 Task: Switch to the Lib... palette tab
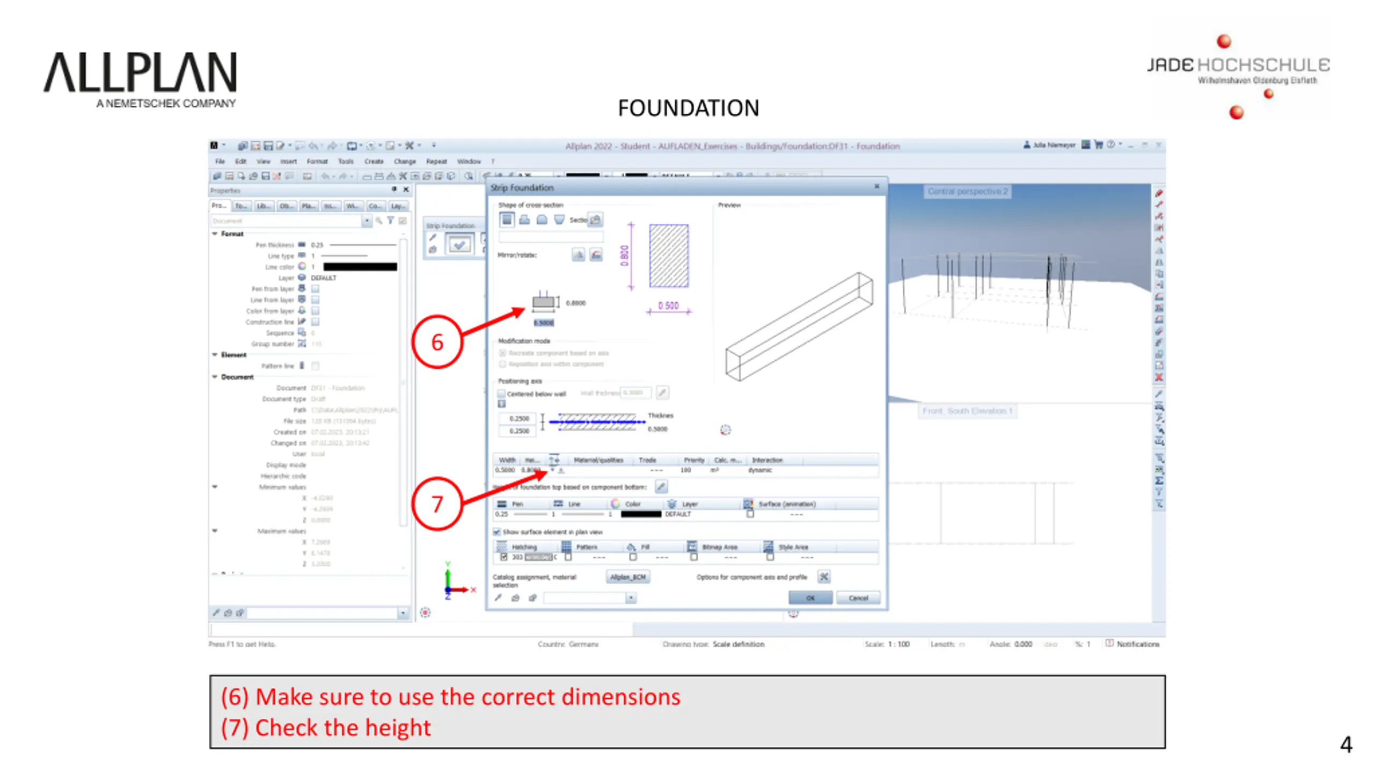[264, 206]
